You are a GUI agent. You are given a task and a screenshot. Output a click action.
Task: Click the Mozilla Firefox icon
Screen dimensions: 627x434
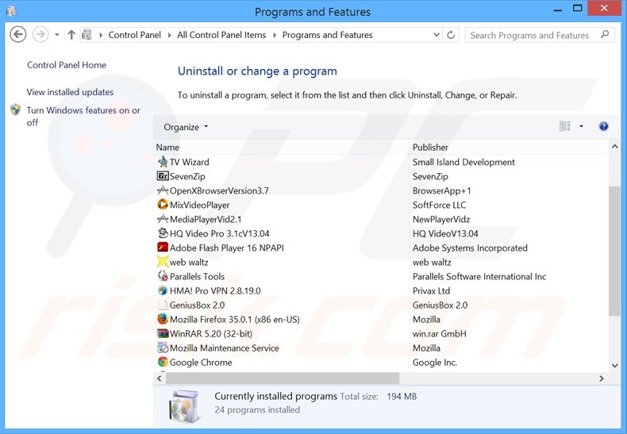pyautogui.click(x=163, y=319)
